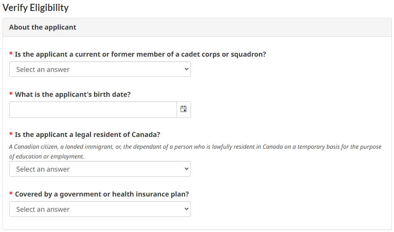Click the cadet corps or squadron question label

pyautogui.click(x=140, y=54)
